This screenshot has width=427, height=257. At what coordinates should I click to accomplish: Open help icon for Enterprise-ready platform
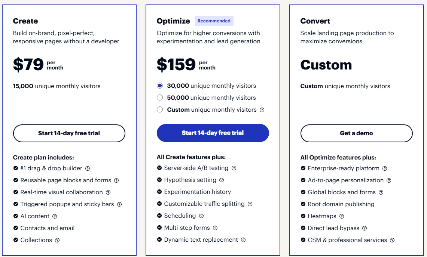(385, 168)
